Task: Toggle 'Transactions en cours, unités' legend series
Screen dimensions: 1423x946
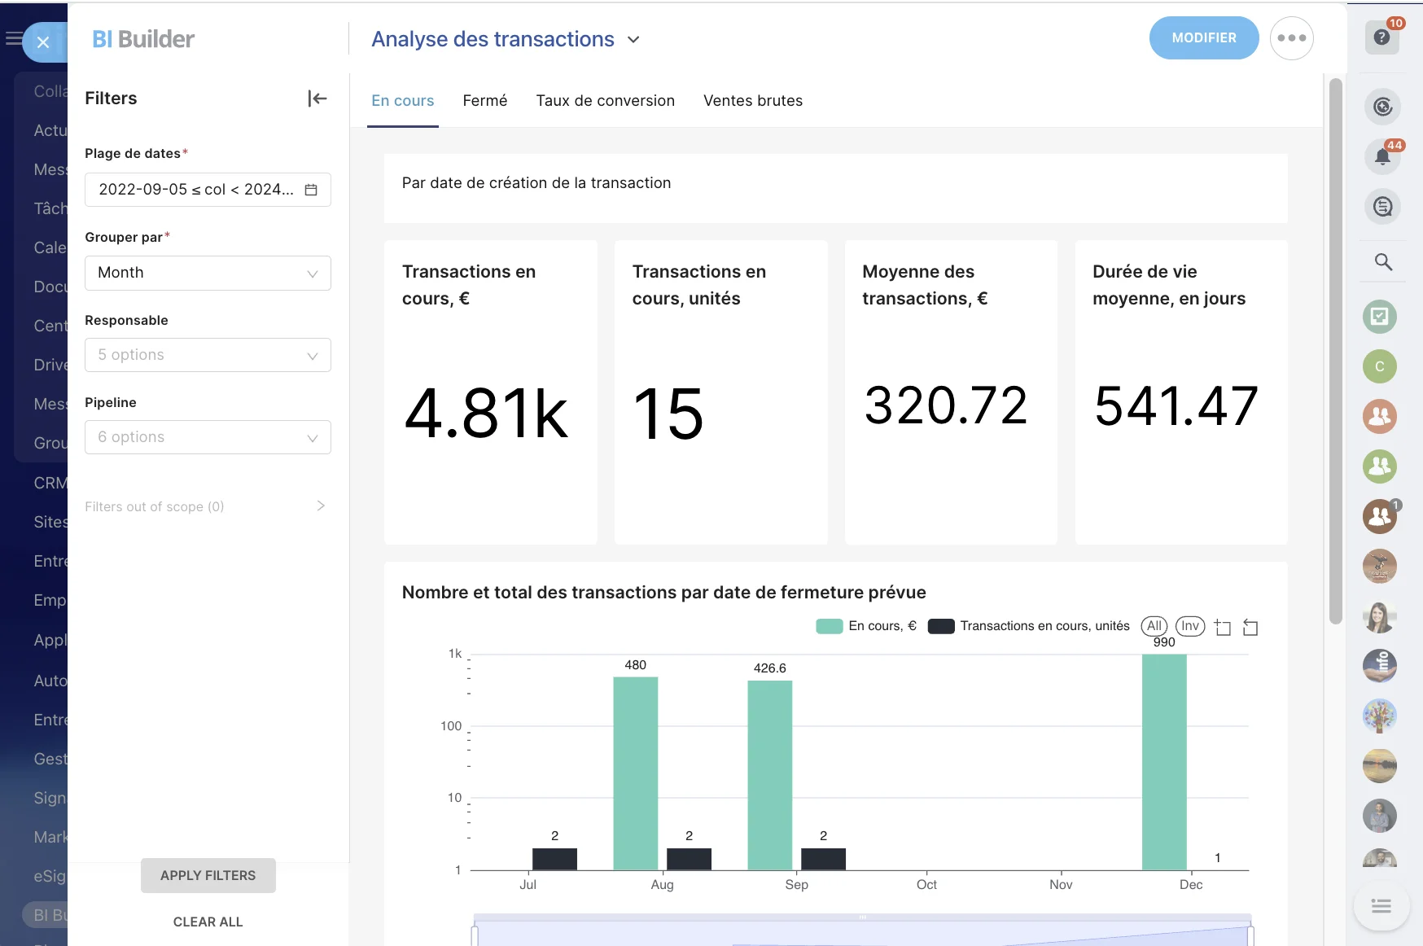Action: [x=1029, y=626]
